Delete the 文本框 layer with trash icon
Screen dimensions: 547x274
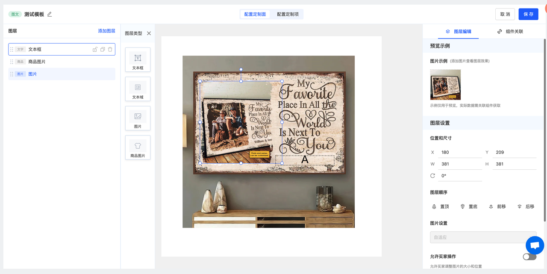click(110, 50)
